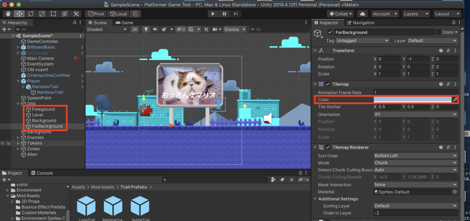This screenshot has width=470, height=221.
Task: Collapse the Transform component
Action: coord(315,51)
